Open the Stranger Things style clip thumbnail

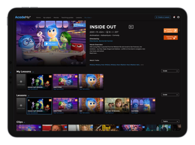tap(133, 128)
